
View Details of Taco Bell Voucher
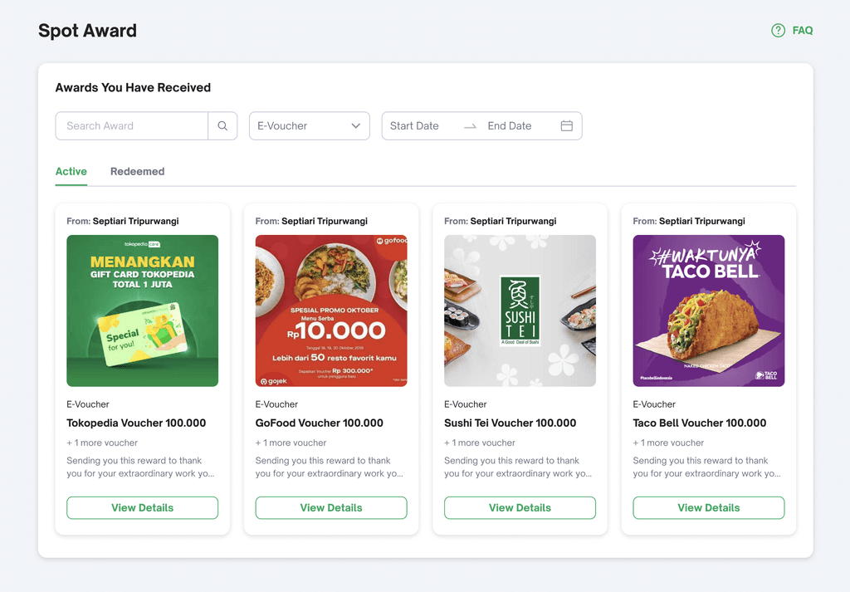(708, 508)
